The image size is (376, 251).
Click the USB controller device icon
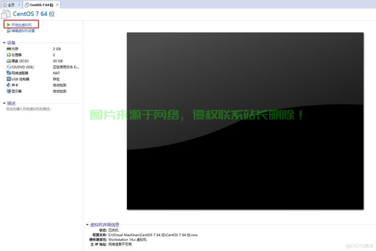[x=9, y=79]
